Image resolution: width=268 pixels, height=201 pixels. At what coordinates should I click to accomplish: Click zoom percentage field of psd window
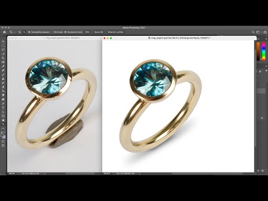[x=107, y=174]
